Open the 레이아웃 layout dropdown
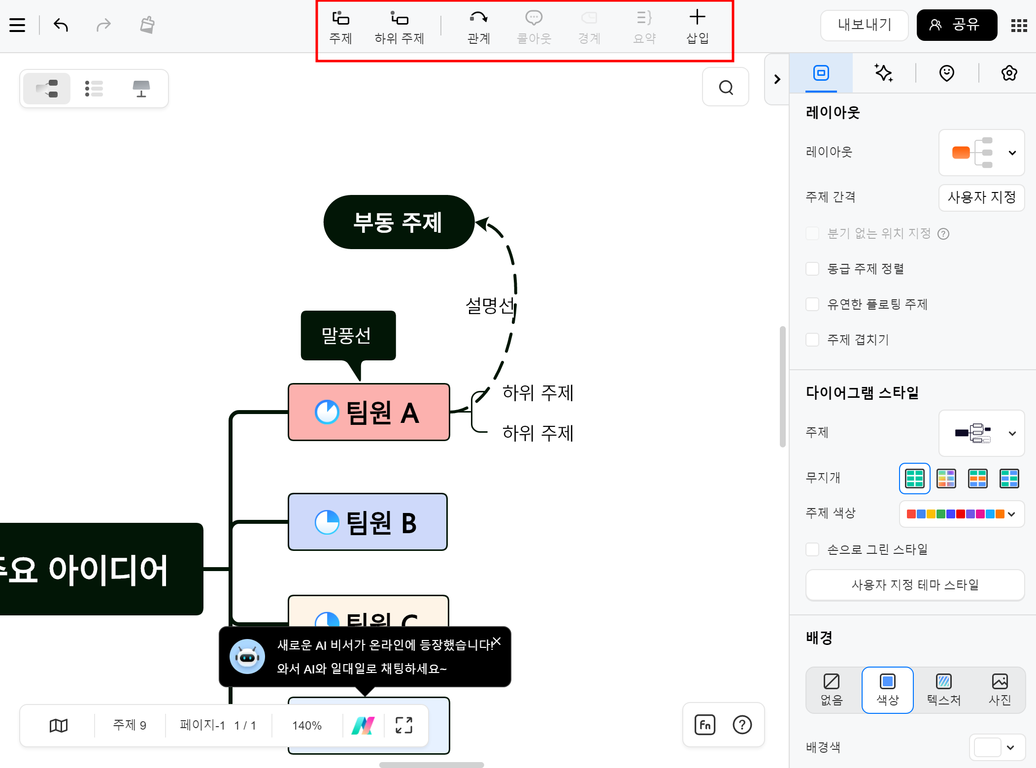Screen dimensions: 1036x768 (x=981, y=153)
